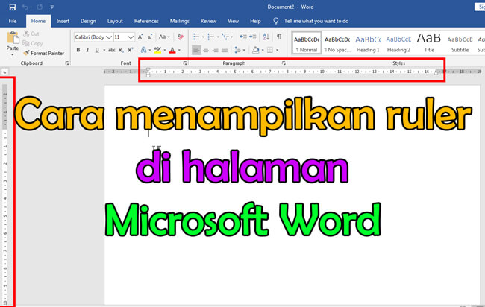Click the Bullets list icon

(196, 37)
